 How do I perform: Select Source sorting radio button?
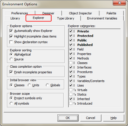coord(11,59)
